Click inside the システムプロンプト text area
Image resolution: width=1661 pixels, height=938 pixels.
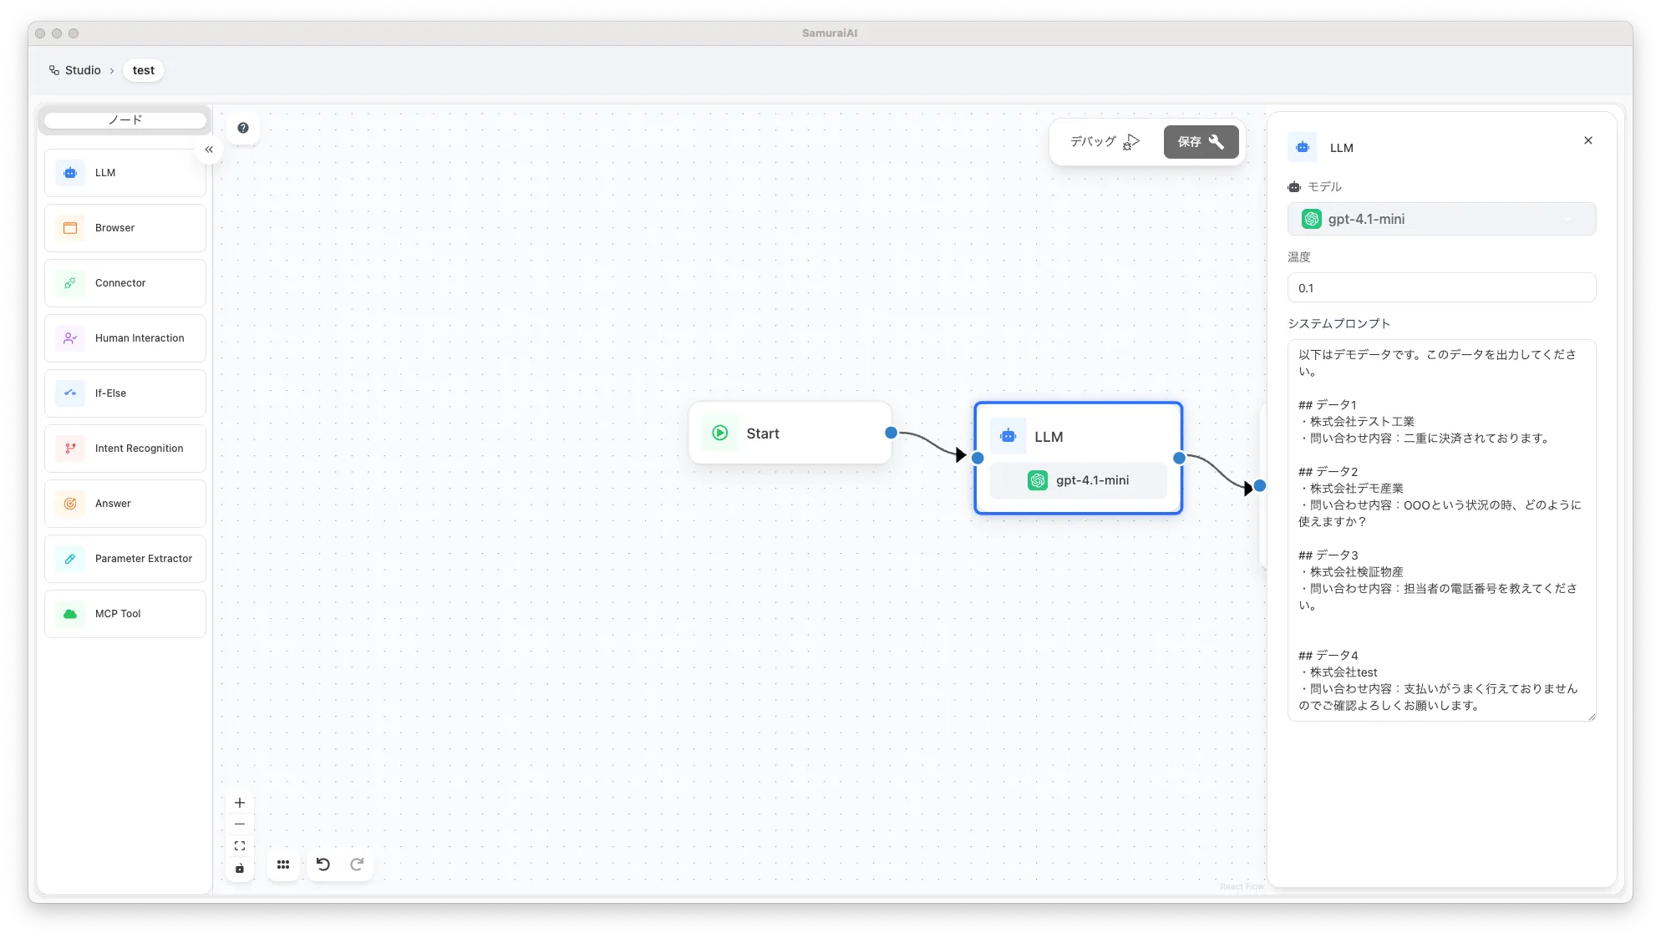pyautogui.click(x=1441, y=530)
